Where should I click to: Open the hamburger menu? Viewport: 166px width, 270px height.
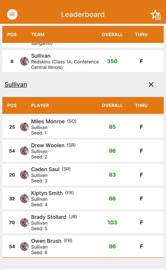tap(12, 15)
